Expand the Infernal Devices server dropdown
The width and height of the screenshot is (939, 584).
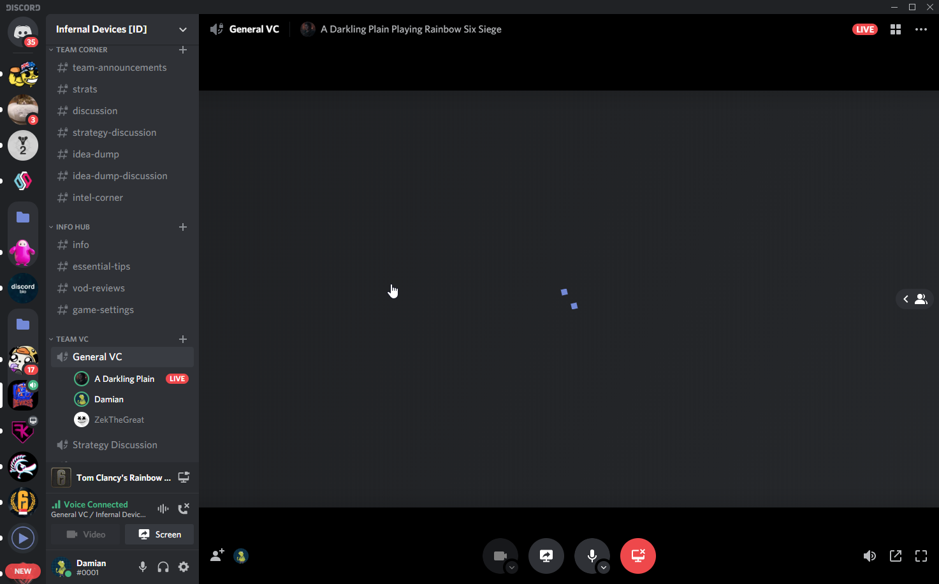coord(183,29)
